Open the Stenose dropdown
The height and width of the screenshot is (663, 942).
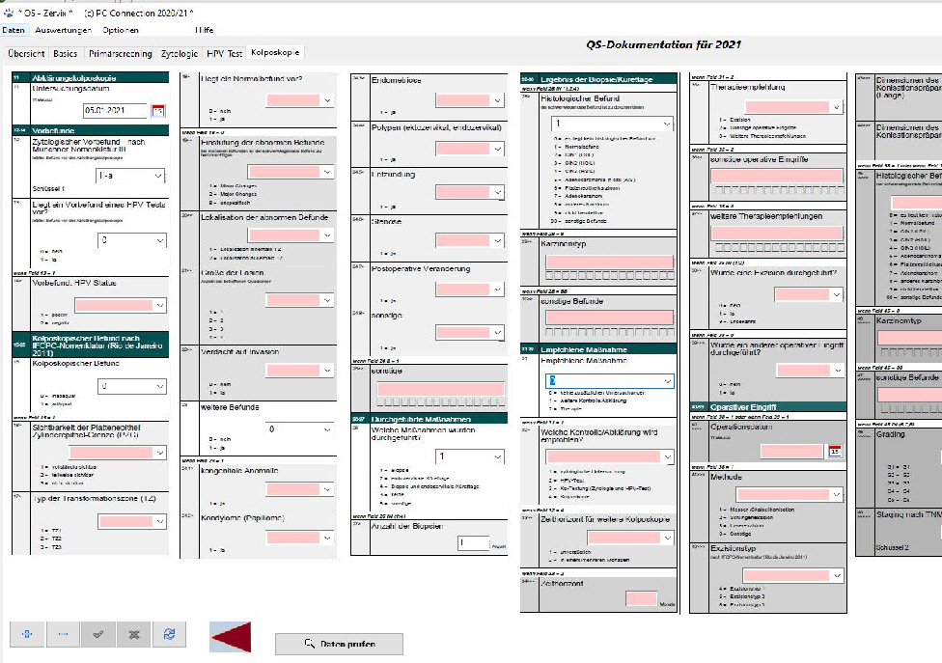coord(469,240)
